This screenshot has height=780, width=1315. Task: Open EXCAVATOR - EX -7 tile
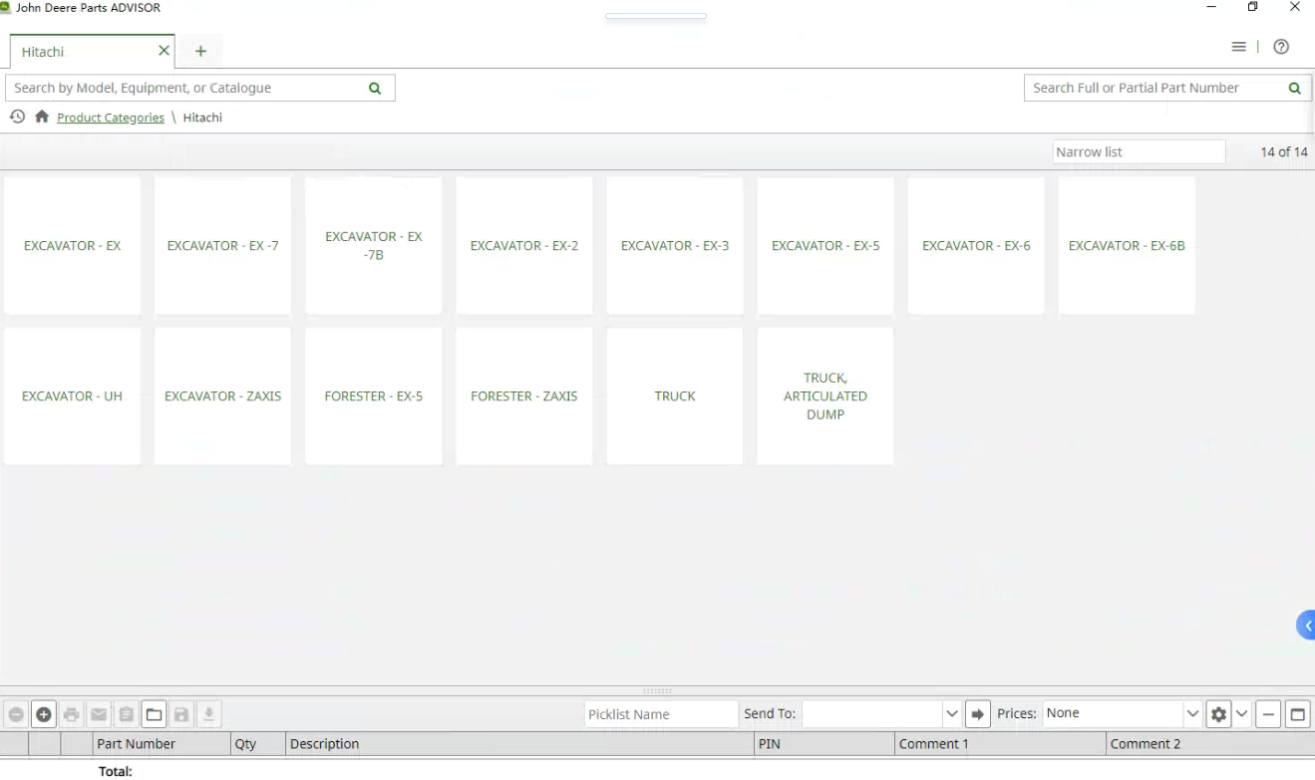click(x=222, y=245)
